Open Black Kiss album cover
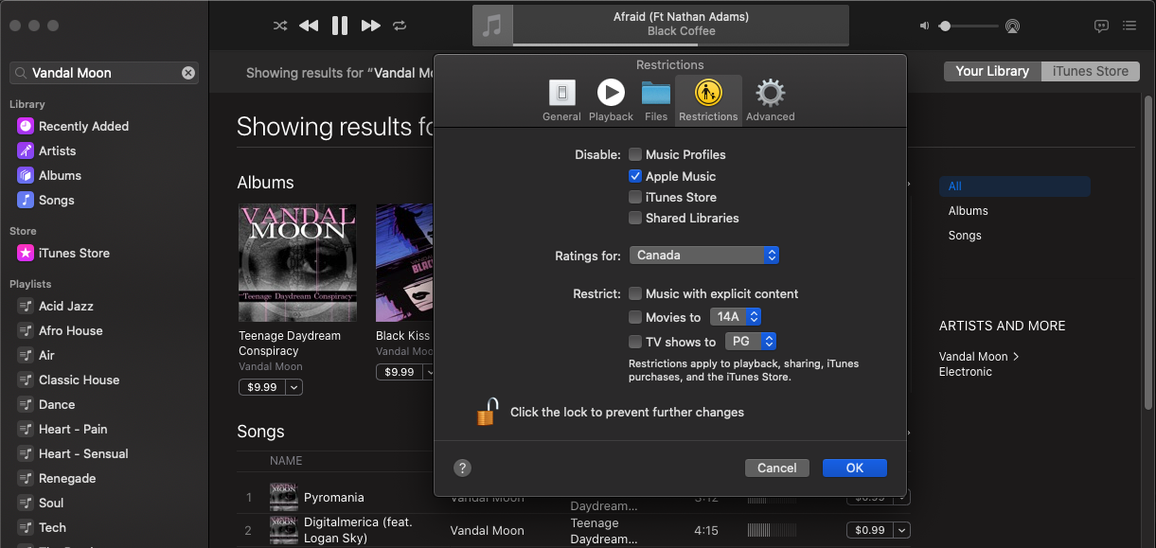 (x=404, y=263)
